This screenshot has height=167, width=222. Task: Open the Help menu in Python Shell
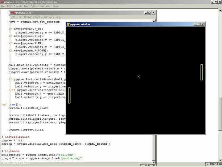tap(58, 17)
